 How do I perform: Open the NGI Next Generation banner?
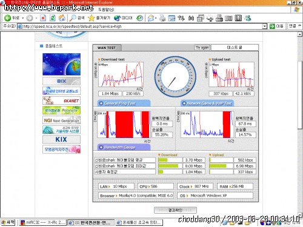[x=61, y=120]
